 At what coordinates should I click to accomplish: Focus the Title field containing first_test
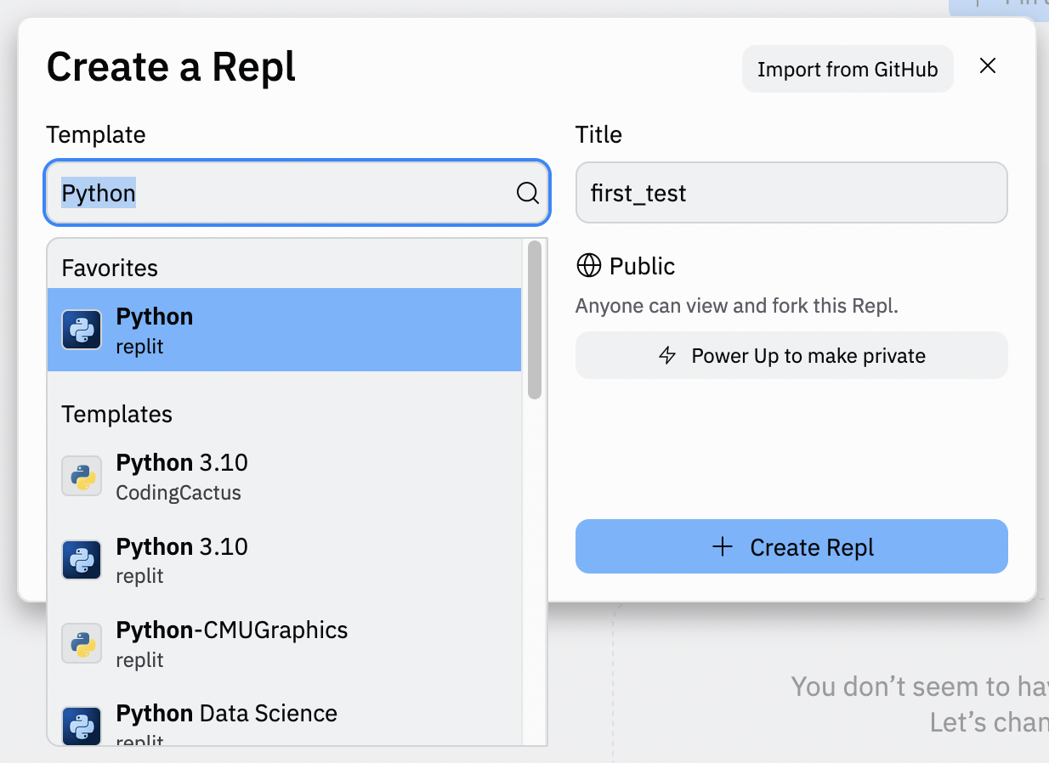tap(791, 193)
